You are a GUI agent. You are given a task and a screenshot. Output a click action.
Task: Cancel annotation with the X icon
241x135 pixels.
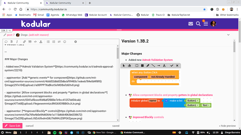click(177, 66)
